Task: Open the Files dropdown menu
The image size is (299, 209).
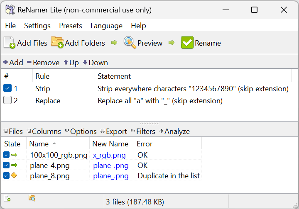Action: coord(13,131)
